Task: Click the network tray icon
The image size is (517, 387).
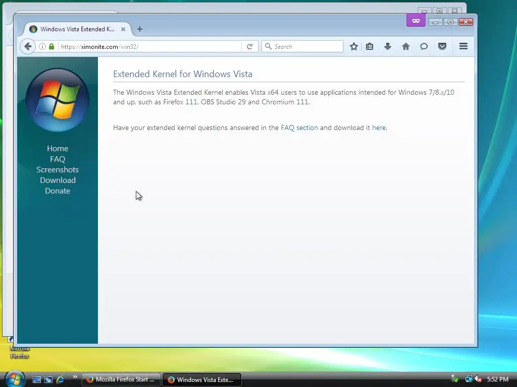Action: pyautogui.click(x=469, y=379)
